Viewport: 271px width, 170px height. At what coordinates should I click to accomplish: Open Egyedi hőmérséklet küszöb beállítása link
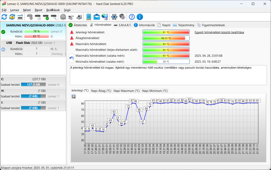(x=219, y=32)
